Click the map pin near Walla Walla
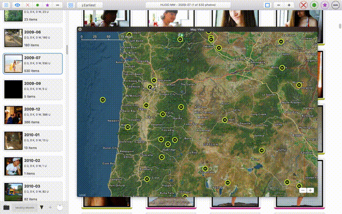 [x=282, y=68]
